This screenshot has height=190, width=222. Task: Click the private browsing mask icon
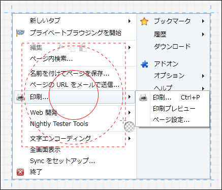point(20,33)
